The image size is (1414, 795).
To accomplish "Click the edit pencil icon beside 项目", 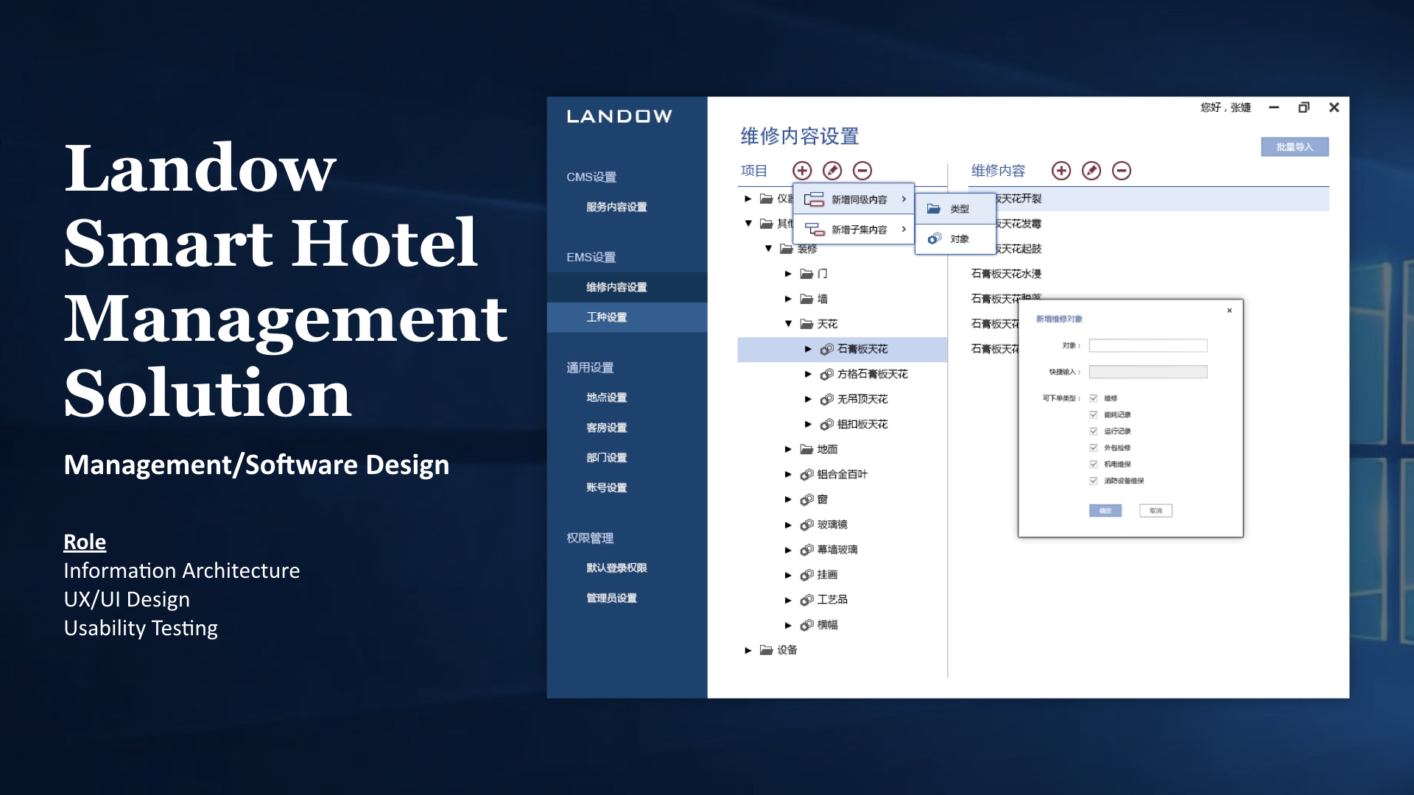I will point(832,171).
